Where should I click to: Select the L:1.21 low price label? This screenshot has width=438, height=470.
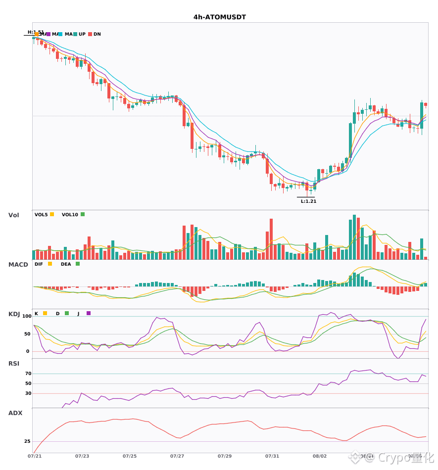[x=308, y=201]
